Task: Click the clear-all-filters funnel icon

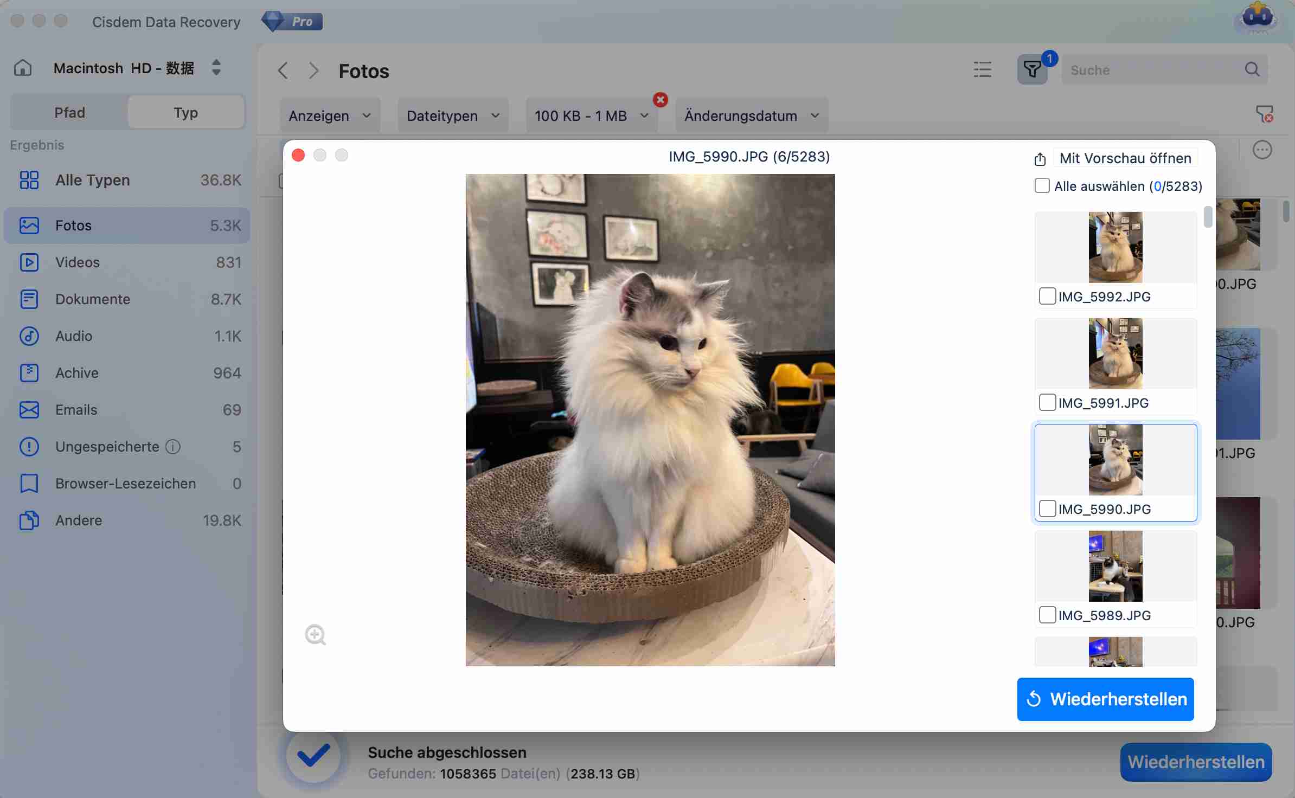Action: coord(1264,114)
